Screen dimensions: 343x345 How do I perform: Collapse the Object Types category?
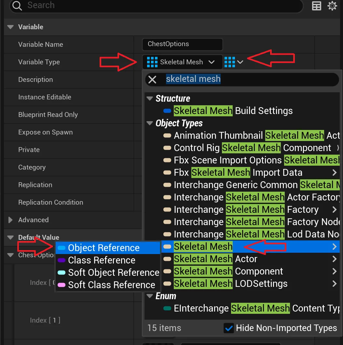coord(150,123)
